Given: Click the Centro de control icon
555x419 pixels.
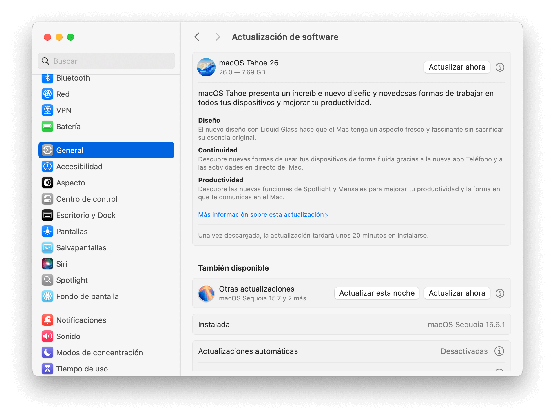Looking at the screenshot, I should pyautogui.click(x=48, y=199).
